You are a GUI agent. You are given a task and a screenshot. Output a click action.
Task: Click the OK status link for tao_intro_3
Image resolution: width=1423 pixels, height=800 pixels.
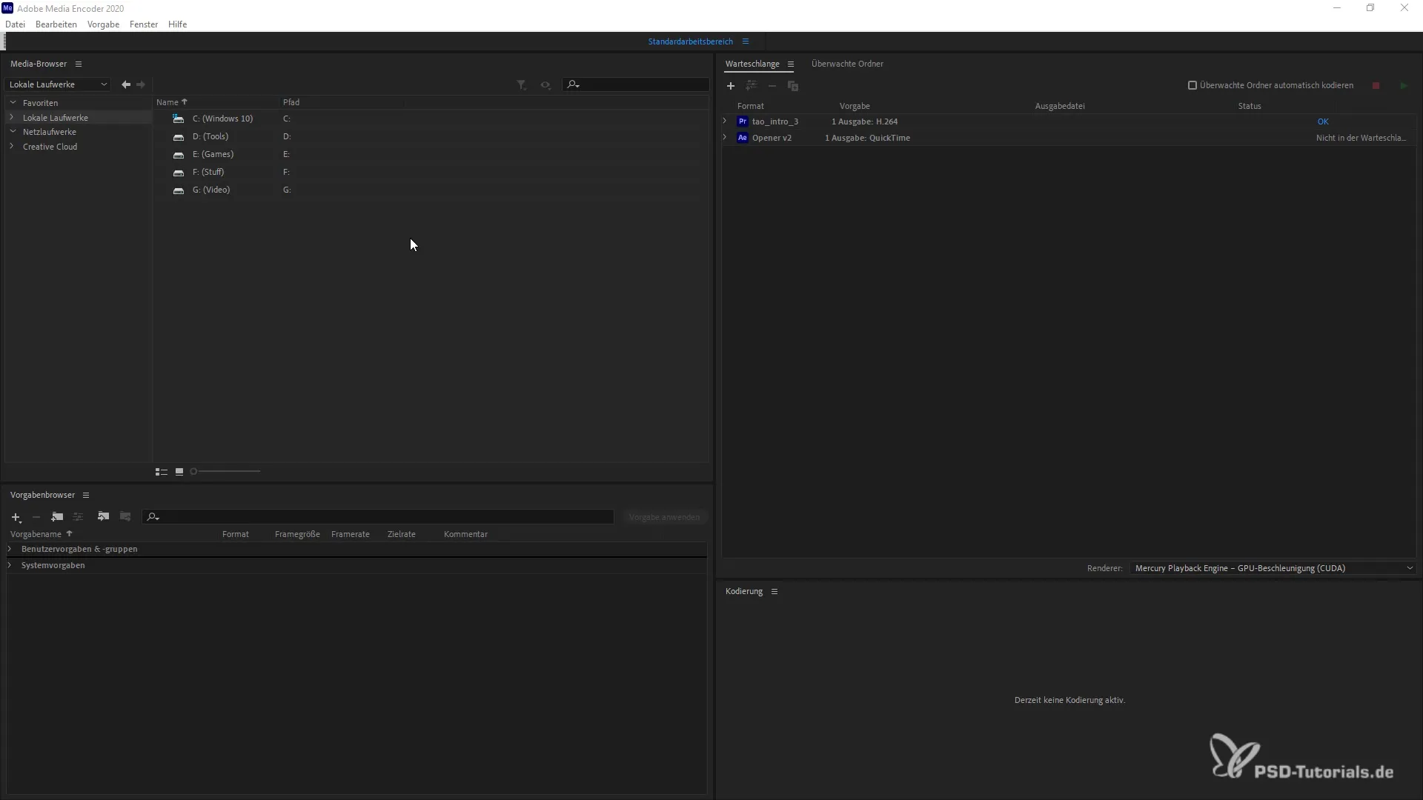1323,121
